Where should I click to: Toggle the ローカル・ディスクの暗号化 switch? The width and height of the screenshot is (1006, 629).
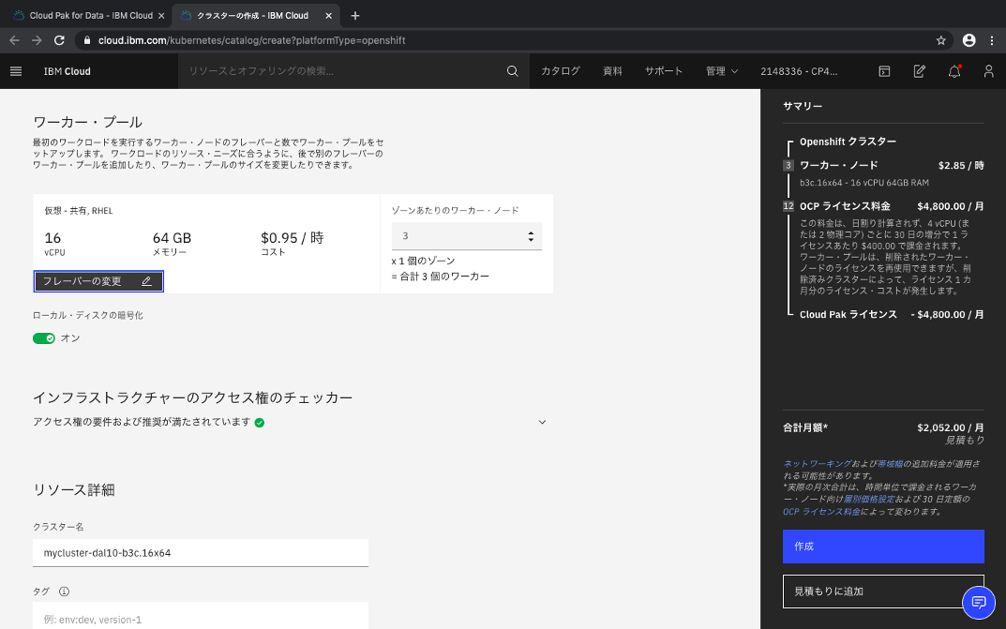(44, 337)
